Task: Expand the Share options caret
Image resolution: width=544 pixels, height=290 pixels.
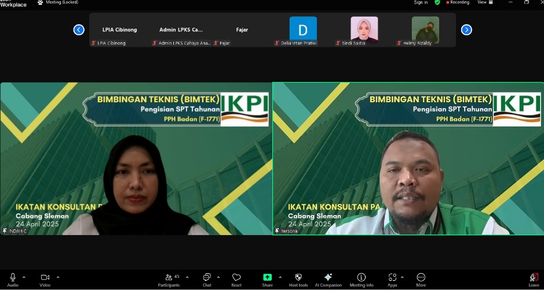Action: coord(280,277)
